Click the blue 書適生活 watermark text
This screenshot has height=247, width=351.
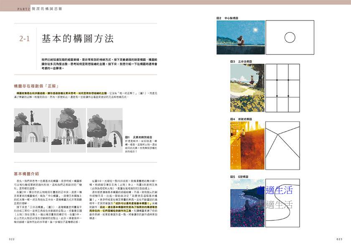pos(275,191)
